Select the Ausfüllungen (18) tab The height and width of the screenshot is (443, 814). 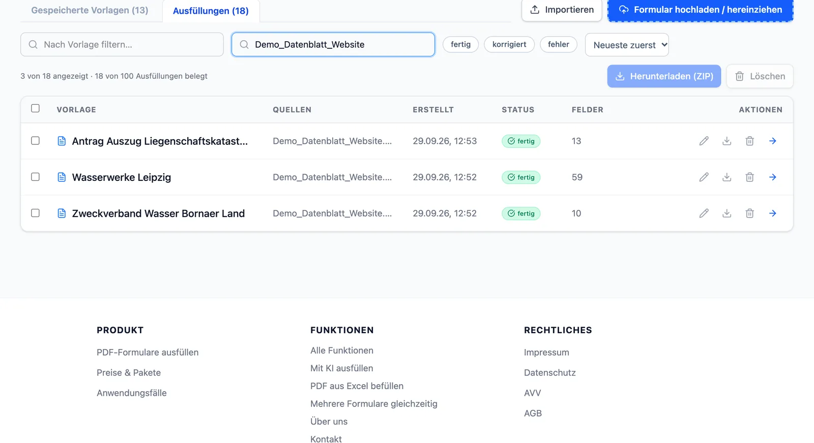(211, 11)
